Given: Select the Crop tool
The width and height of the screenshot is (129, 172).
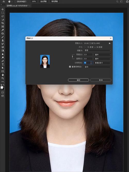Looking at the screenshot, I should [x=3, y=23].
